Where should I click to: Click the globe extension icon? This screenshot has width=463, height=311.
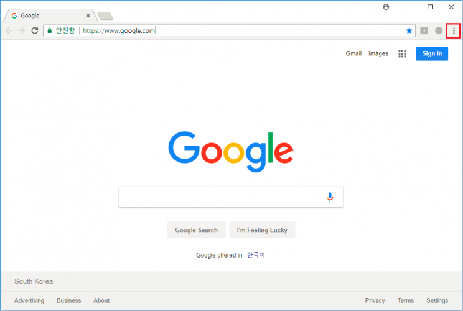point(439,30)
